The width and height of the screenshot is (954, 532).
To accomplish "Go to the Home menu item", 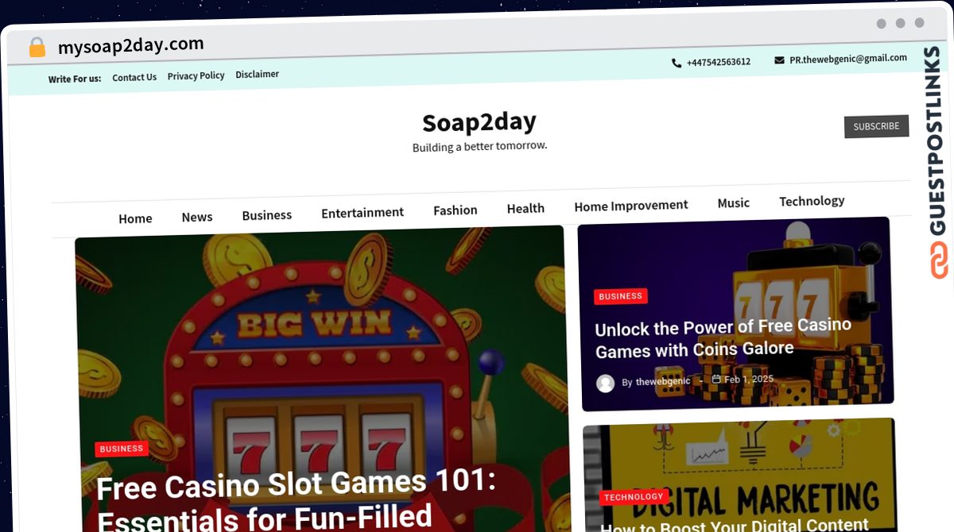I will pyautogui.click(x=135, y=218).
